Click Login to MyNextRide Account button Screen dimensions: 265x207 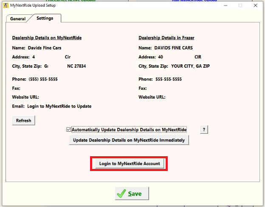click(x=130, y=163)
